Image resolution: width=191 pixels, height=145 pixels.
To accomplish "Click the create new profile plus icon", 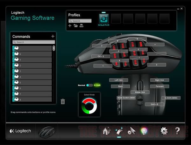I will tap(70, 26).
